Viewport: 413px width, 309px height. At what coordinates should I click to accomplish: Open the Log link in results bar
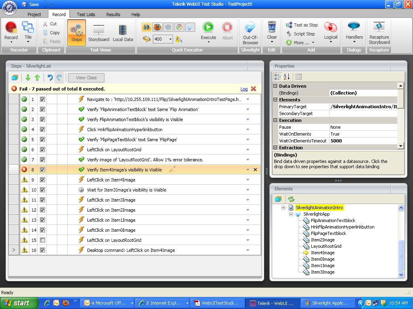(x=244, y=89)
